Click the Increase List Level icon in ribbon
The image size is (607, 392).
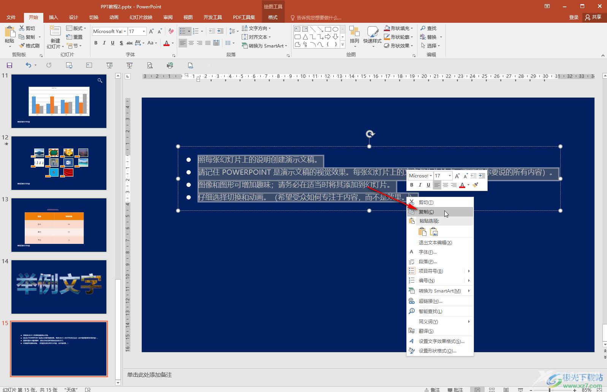tap(220, 31)
